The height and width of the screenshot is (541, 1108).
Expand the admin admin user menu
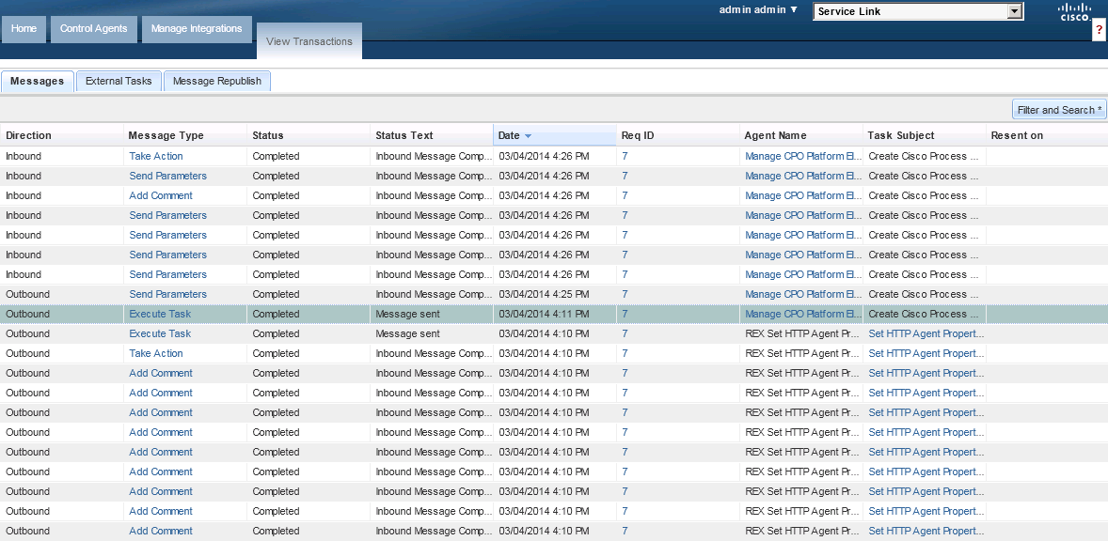pos(758,10)
